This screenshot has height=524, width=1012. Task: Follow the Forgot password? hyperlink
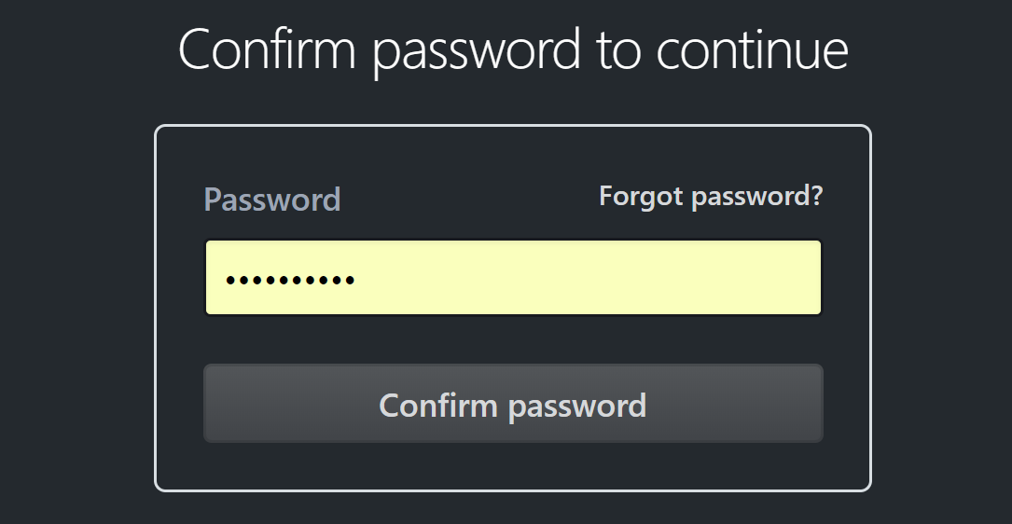pyautogui.click(x=711, y=196)
